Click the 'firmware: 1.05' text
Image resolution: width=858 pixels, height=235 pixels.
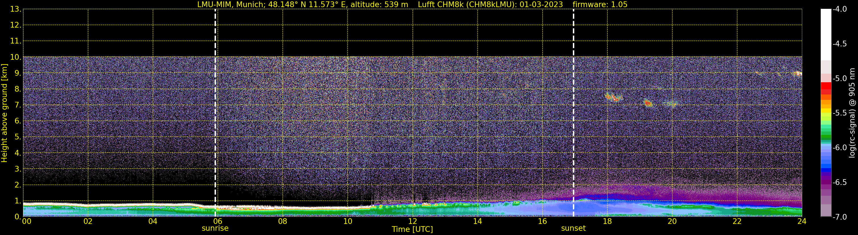600,5
